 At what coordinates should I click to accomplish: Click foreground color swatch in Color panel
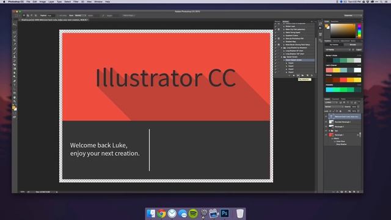326,26
